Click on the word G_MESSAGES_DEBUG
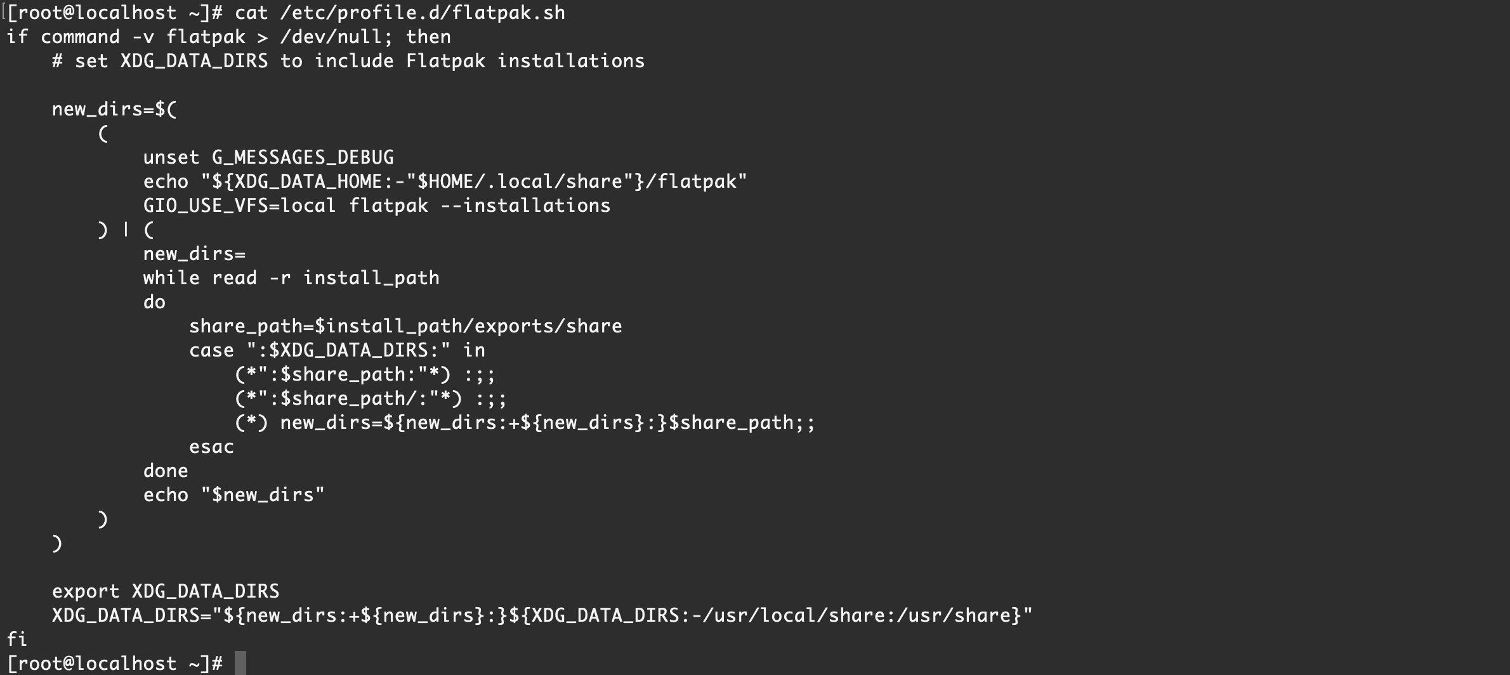Viewport: 1510px width, 675px height. pyautogui.click(x=303, y=157)
